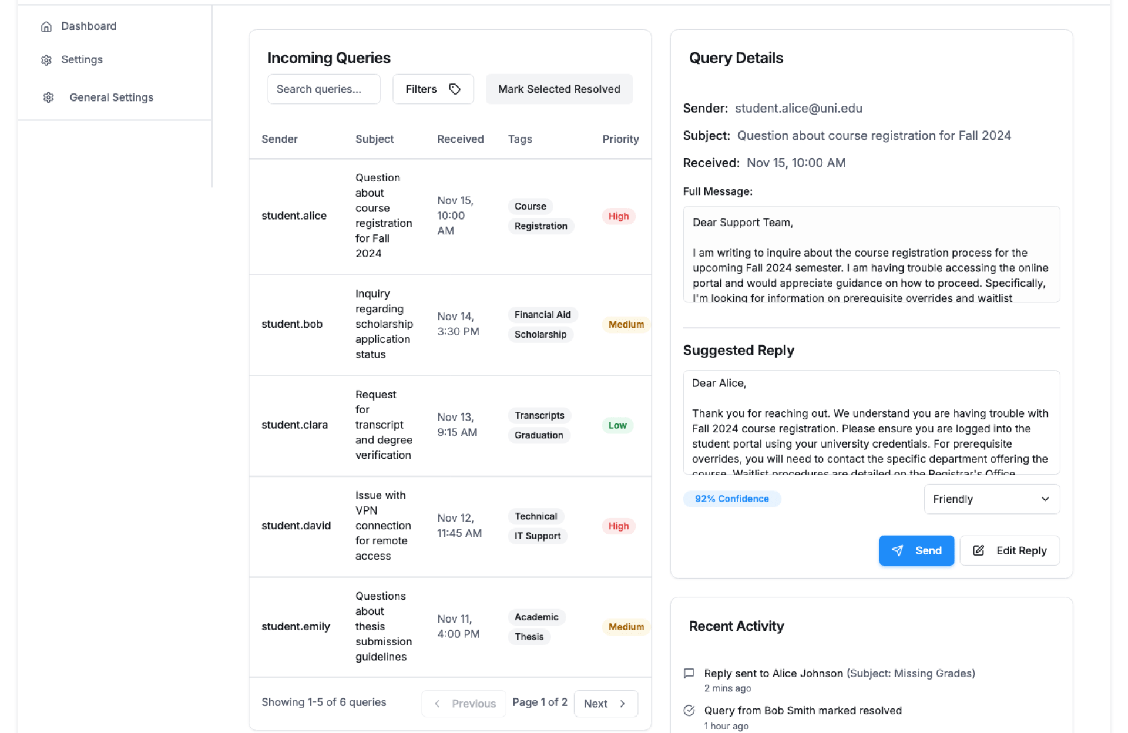Click inside the Suggested Reply text area
Viewport: 1128px width, 733px height.
(871, 422)
